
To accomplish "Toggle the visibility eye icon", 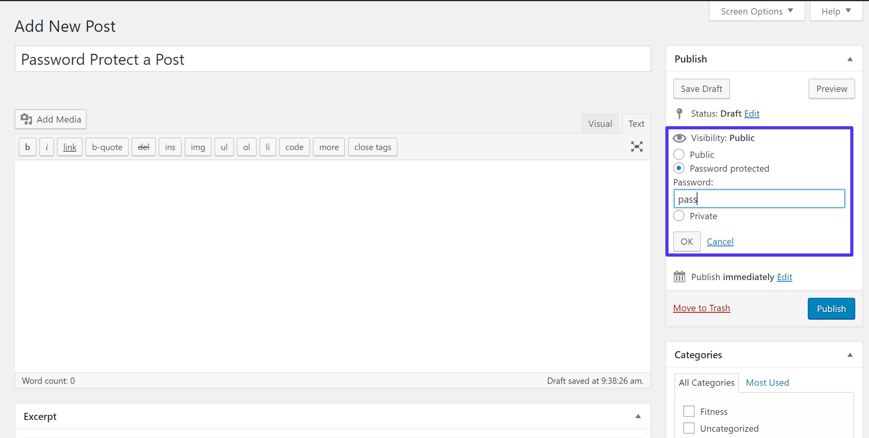I will (679, 138).
